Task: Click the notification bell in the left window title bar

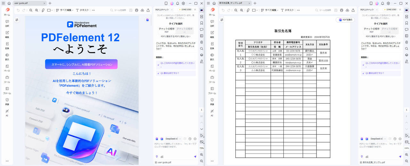Action: click(177, 3)
